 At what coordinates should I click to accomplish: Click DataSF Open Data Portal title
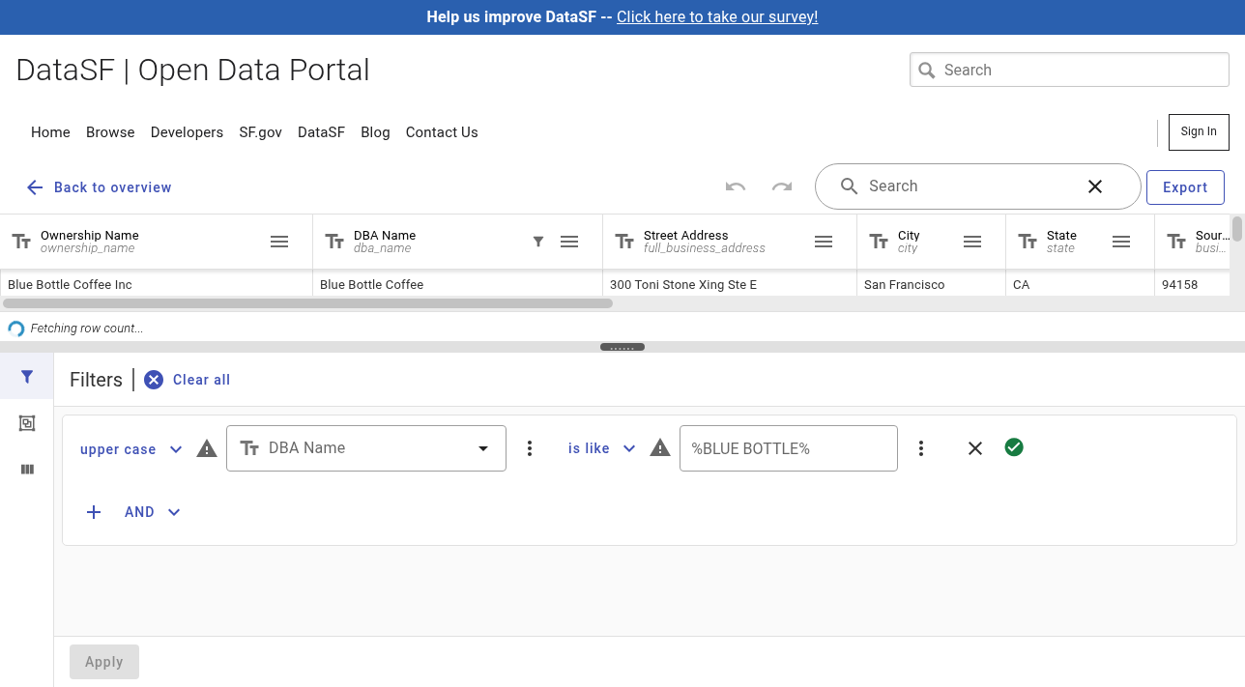193,71
